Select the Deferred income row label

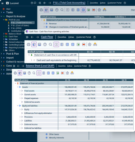click(x=31, y=125)
